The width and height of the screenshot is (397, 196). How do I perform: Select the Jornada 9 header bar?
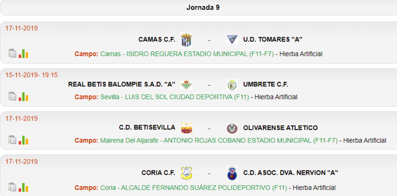pyautogui.click(x=198, y=7)
